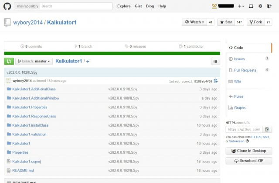
Task: Click the green language bar
Action: click(112, 53)
